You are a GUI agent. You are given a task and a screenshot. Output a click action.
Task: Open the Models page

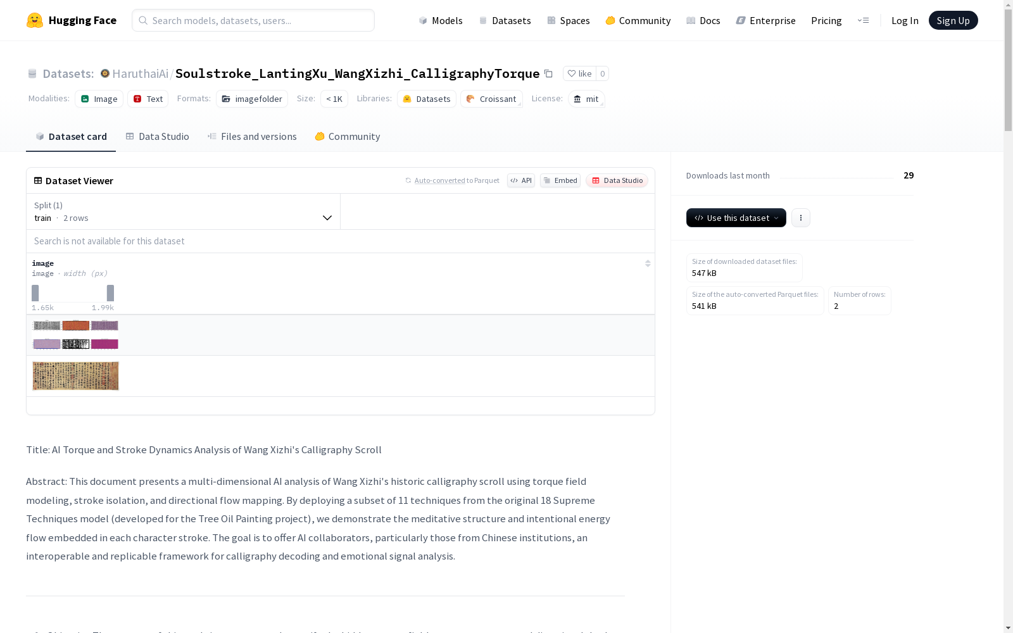coord(441,20)
